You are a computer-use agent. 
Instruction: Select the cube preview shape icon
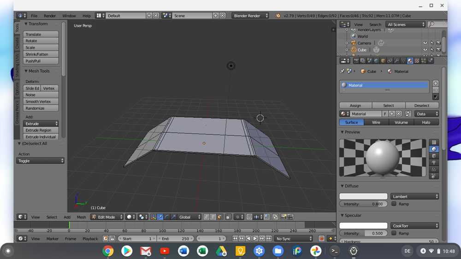click(433, 156)
